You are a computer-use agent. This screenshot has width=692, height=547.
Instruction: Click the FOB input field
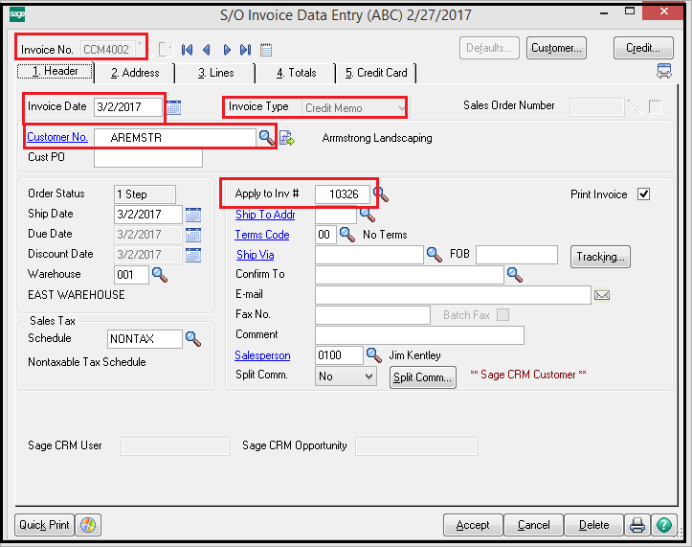click(x=517, y=255)
